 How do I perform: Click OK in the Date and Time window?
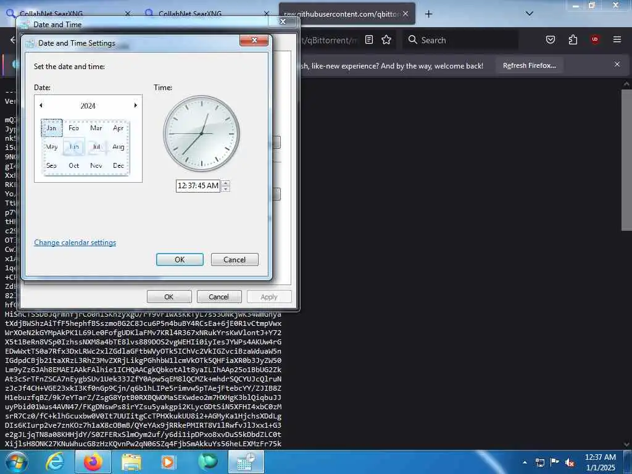click(169, 297)
